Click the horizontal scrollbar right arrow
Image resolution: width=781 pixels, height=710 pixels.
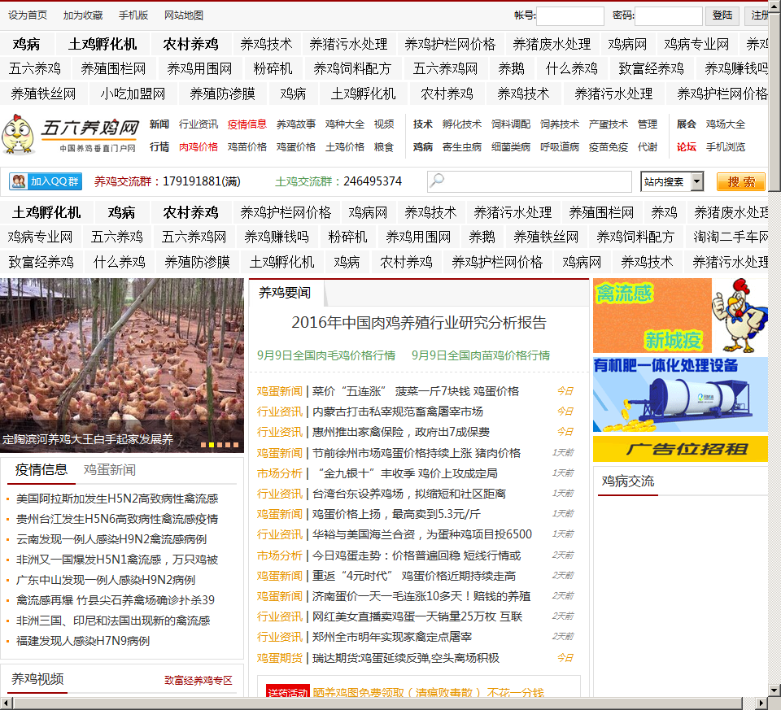click(x=761, y=703)
